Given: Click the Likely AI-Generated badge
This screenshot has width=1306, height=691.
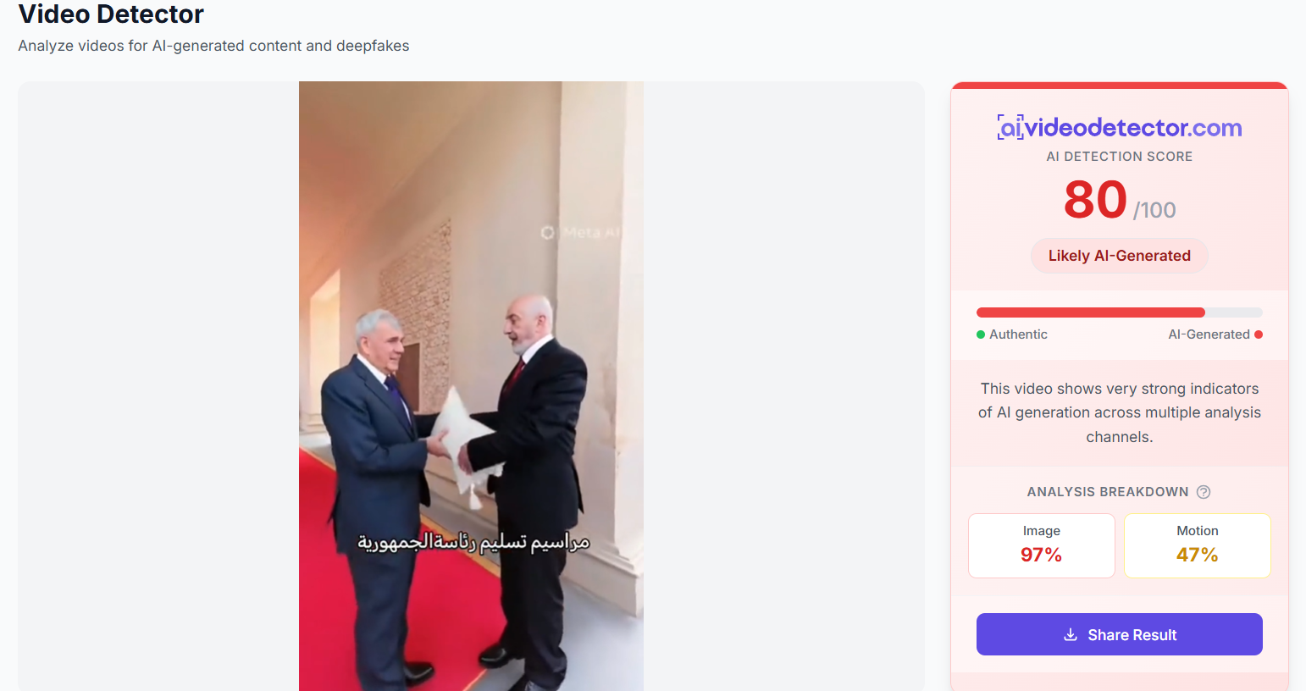Looking at the screenshot, I should pos(1119,256).
